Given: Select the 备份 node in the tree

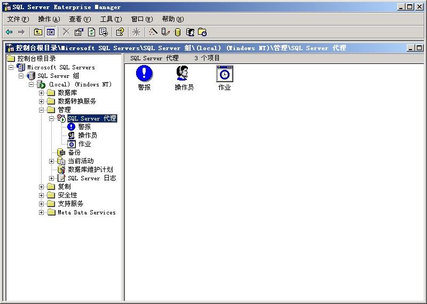Looking at the screenshot, I should [x=74, y=153].
